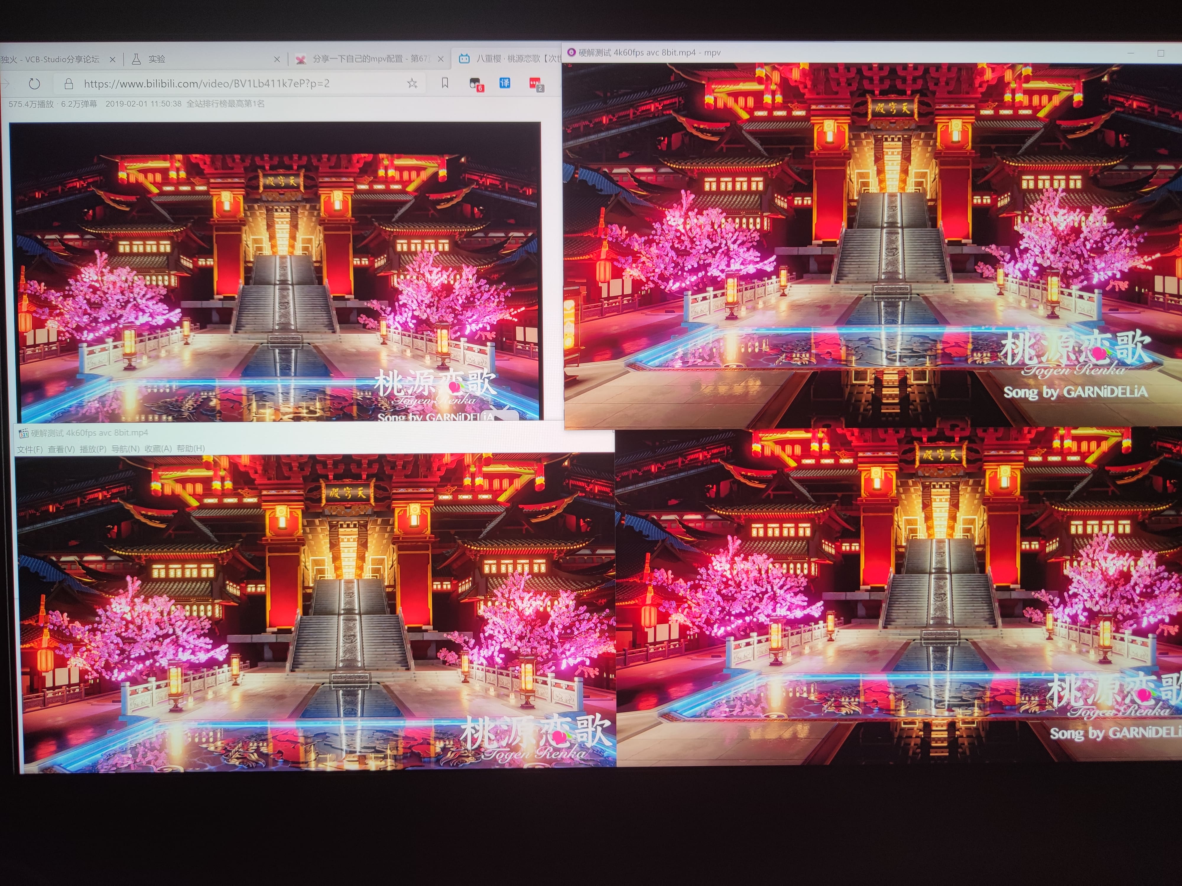Image resolution: width=1182 pixels, height=886 pixels.
Task: Click the 321 MPC icon in the title bar
Action: coord(23,433)
